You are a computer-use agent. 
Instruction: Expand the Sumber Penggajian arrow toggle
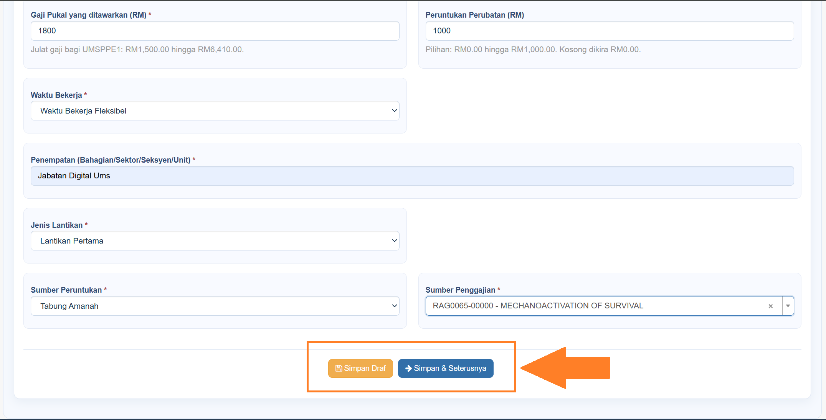coord(788,306)
